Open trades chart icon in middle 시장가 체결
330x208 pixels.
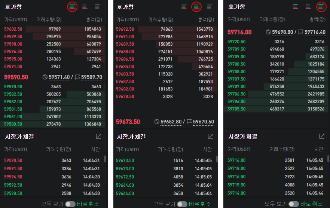[x=210, y=137]
